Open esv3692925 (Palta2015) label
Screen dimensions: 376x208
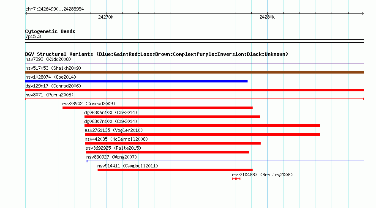pyautogui.click(x=113, y=148)
